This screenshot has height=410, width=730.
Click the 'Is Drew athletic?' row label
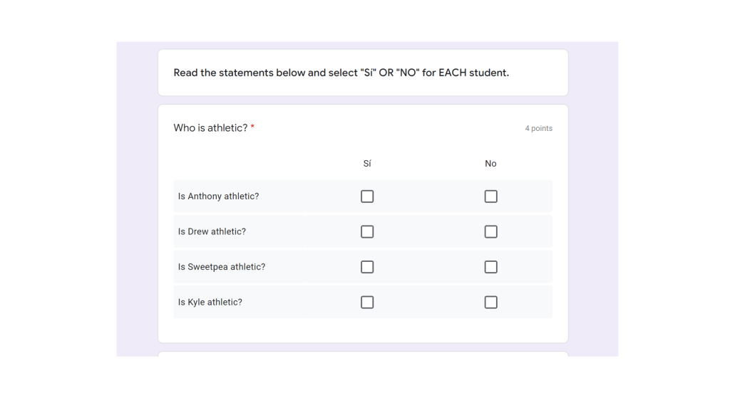click(x=212, y=231)
